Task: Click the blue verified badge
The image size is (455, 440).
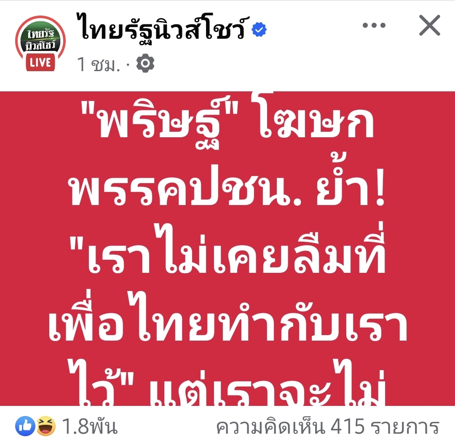Action: (259, 29)
